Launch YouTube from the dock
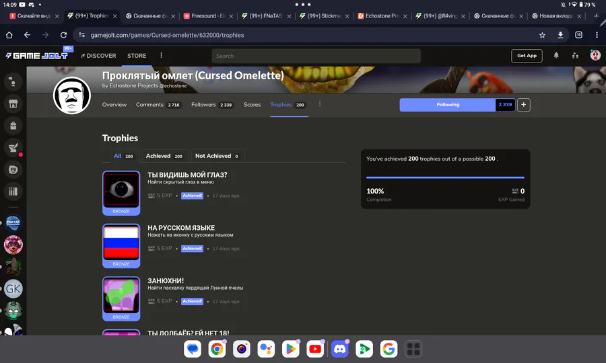Image resolution: width=606 pixels, height=363 pixels. tap(315, 349)
